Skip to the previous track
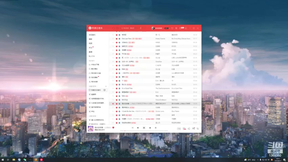 click(138, 128)
